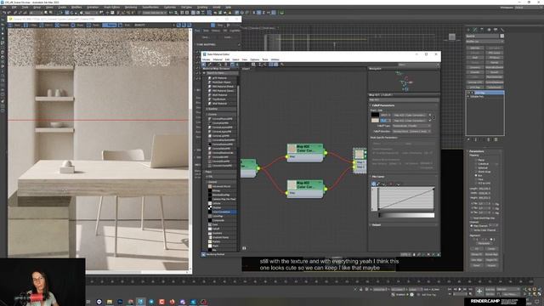Click the Side map slot button
Image resolution: width=544 pixels, height=306 pixels.
[410, 121]
